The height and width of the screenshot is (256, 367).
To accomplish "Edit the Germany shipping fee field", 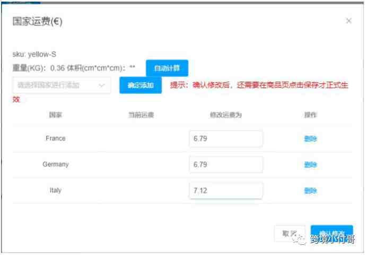I will pos(226,165).
